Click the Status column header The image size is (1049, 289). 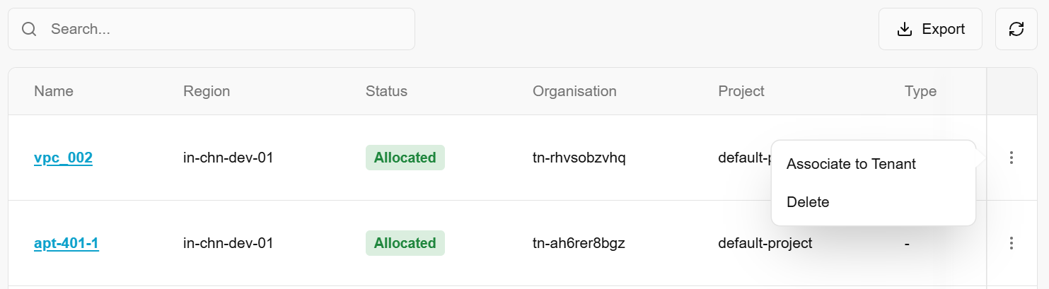point(386,91)
